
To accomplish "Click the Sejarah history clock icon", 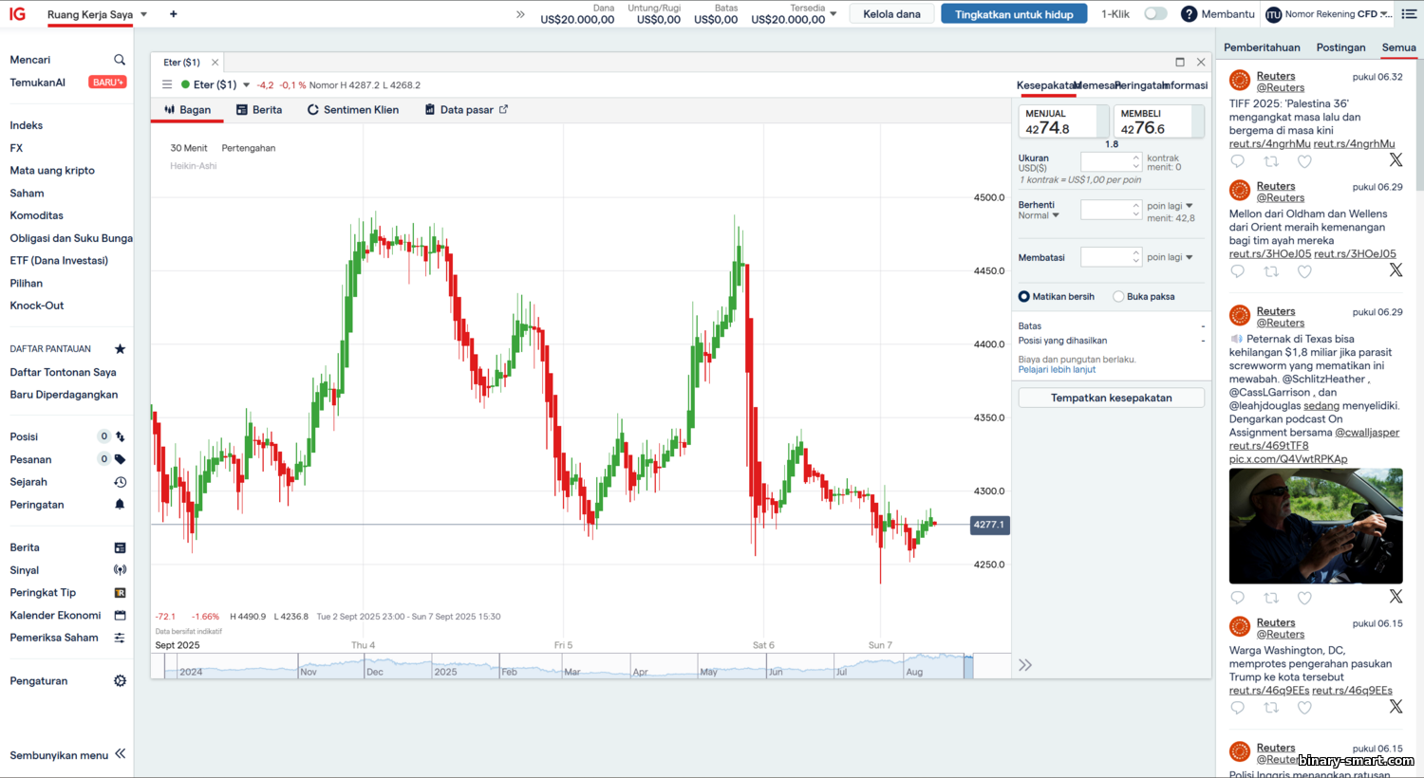I will tap(120, 482).
